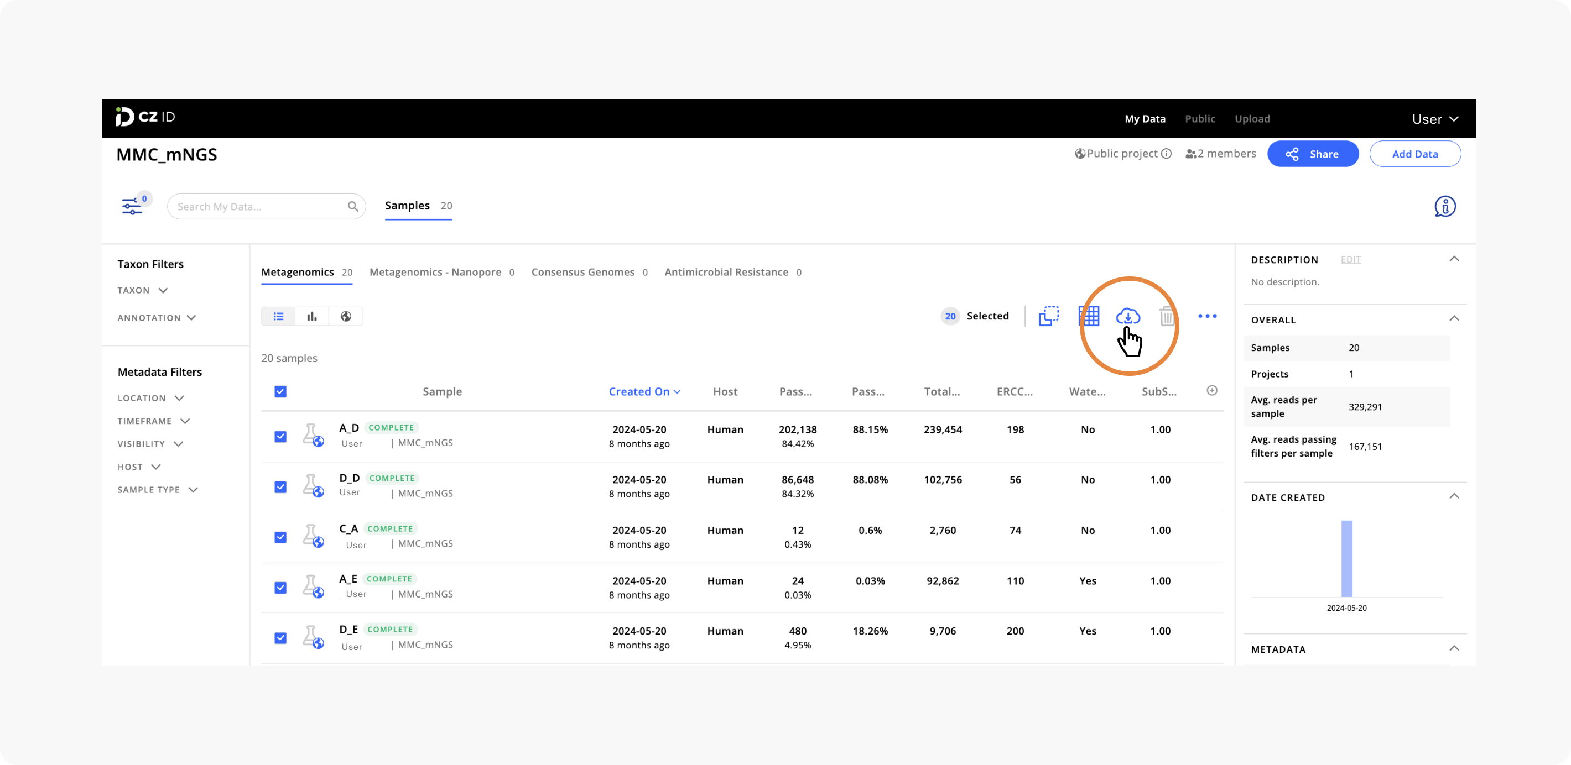Click the Search My Data field
Image resolution: width=1571 pixels, height=765 pixels.
pyautogui.click(x=266, y=207)
